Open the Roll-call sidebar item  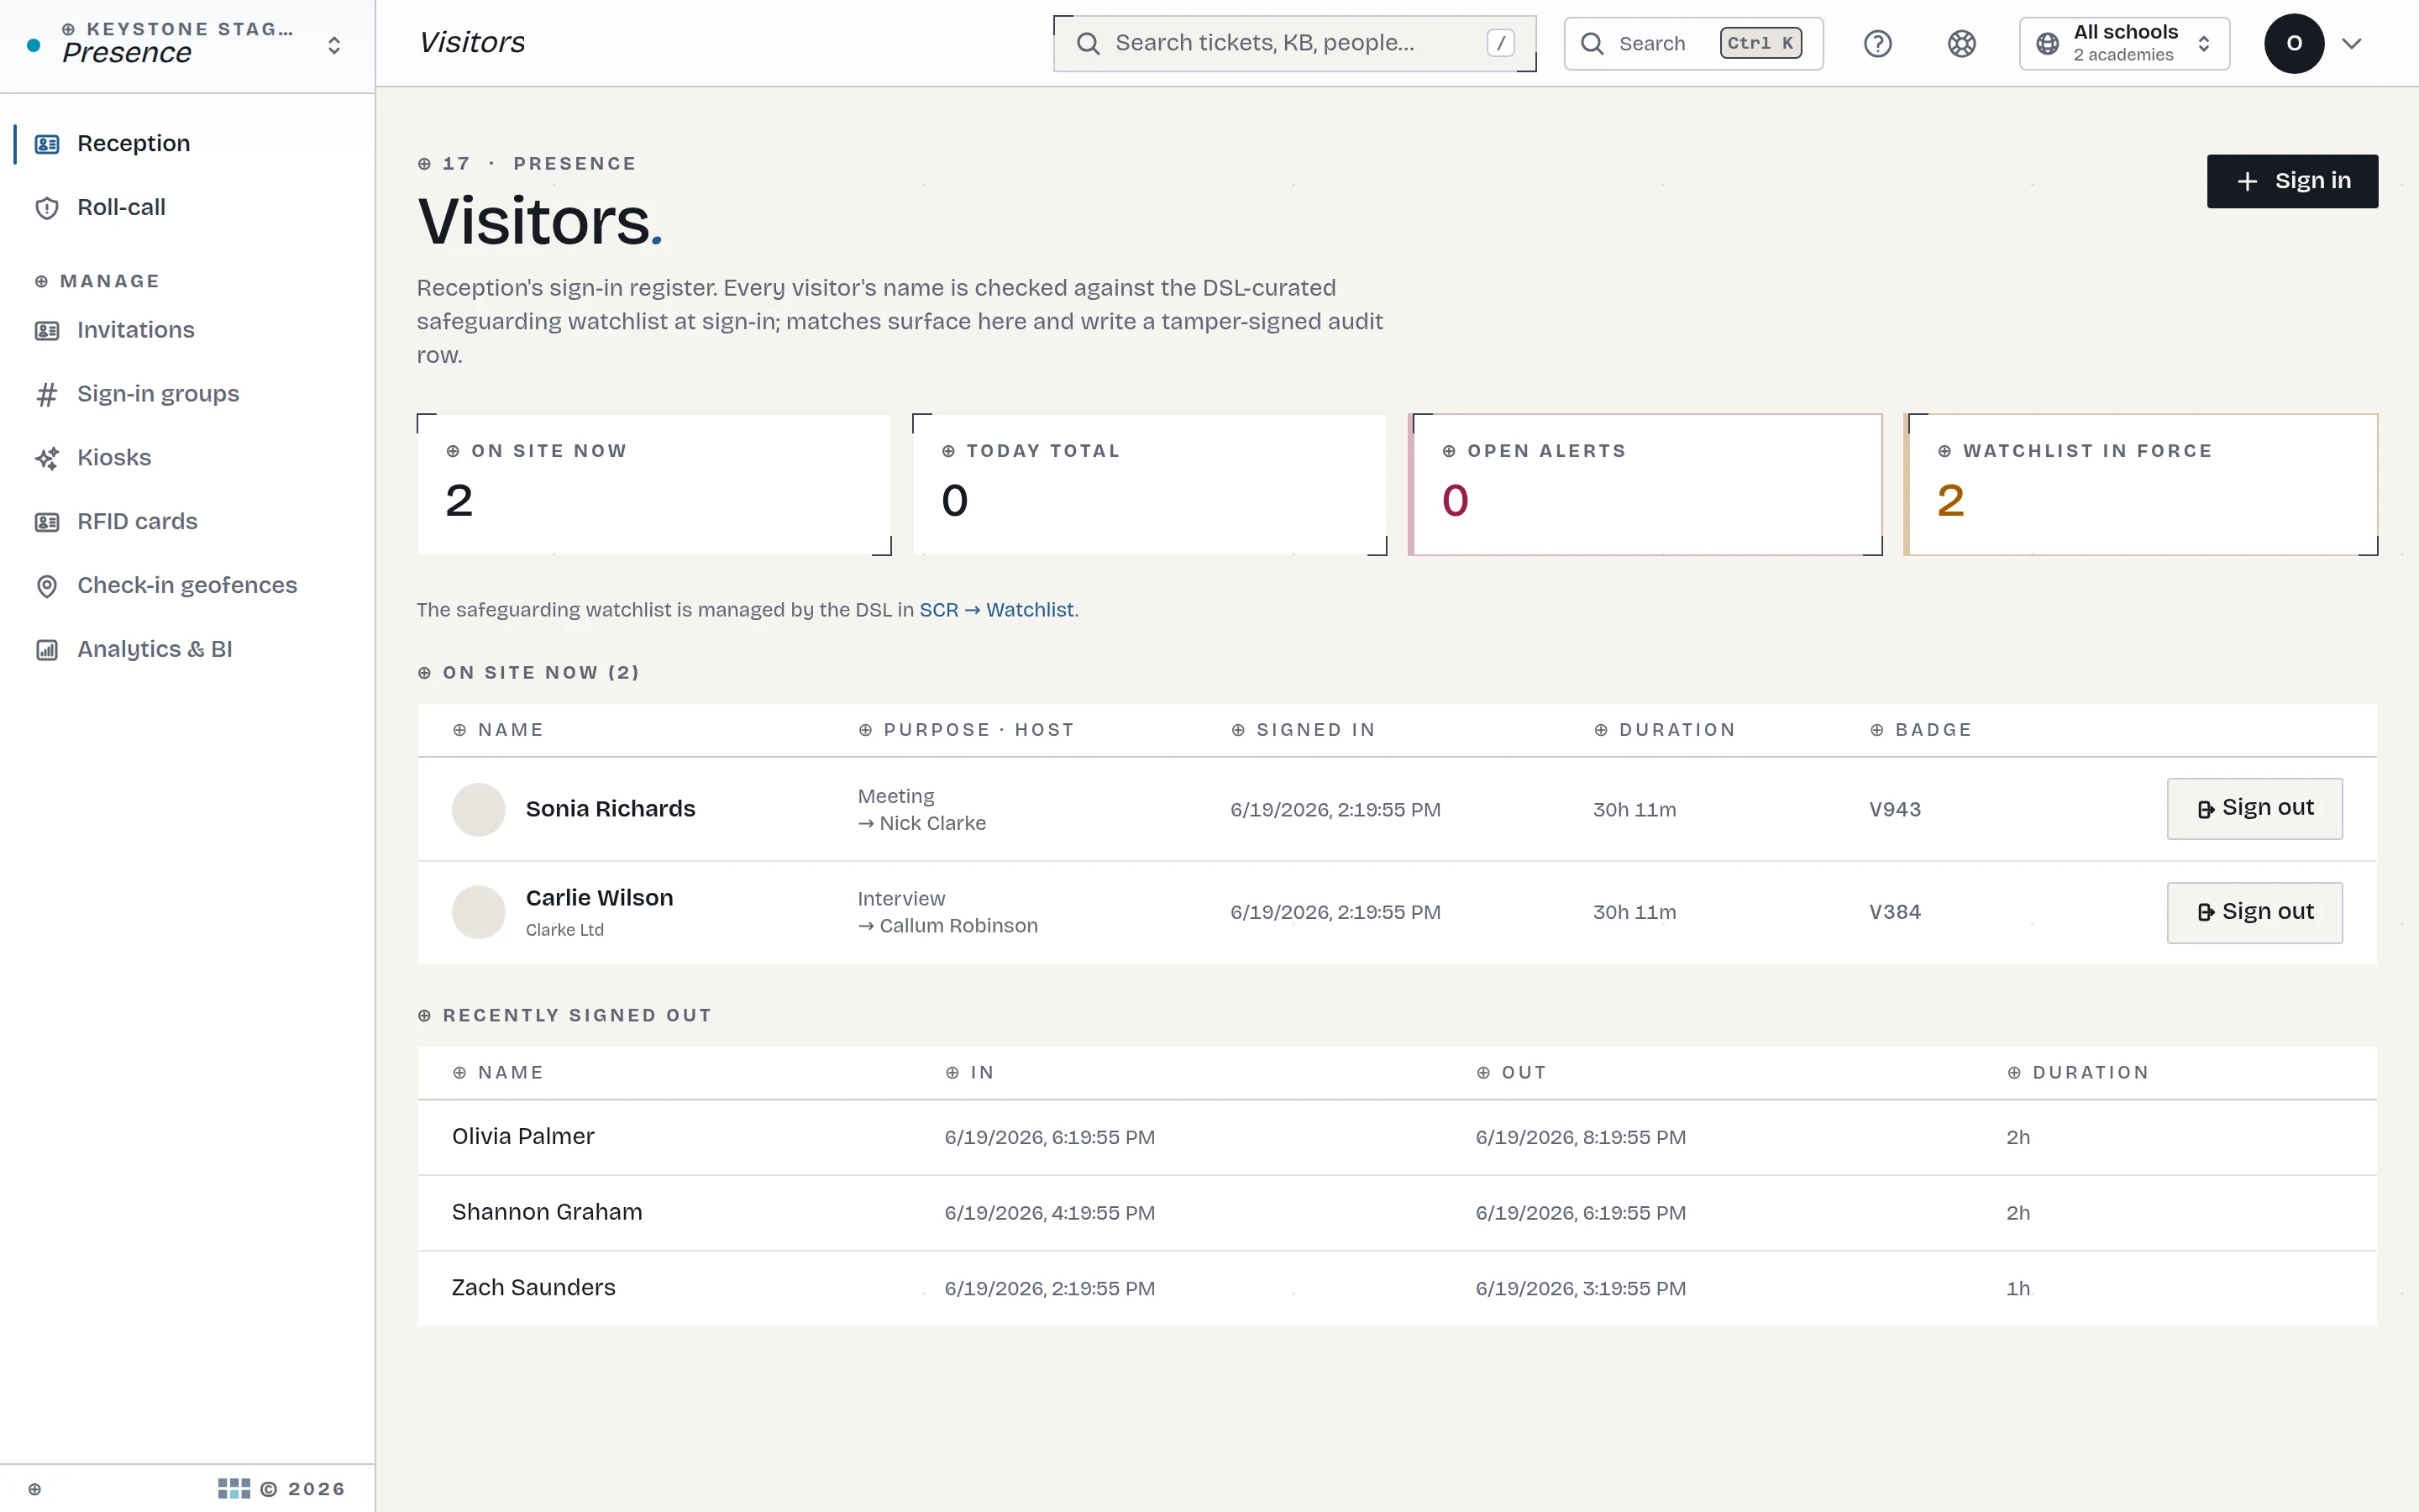click(187, 207)
